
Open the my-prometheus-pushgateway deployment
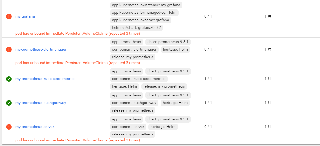tap(41, 103)
